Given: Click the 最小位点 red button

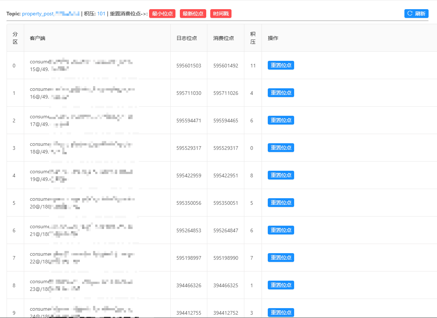Looking at the screenshot, I should (162, 14).
